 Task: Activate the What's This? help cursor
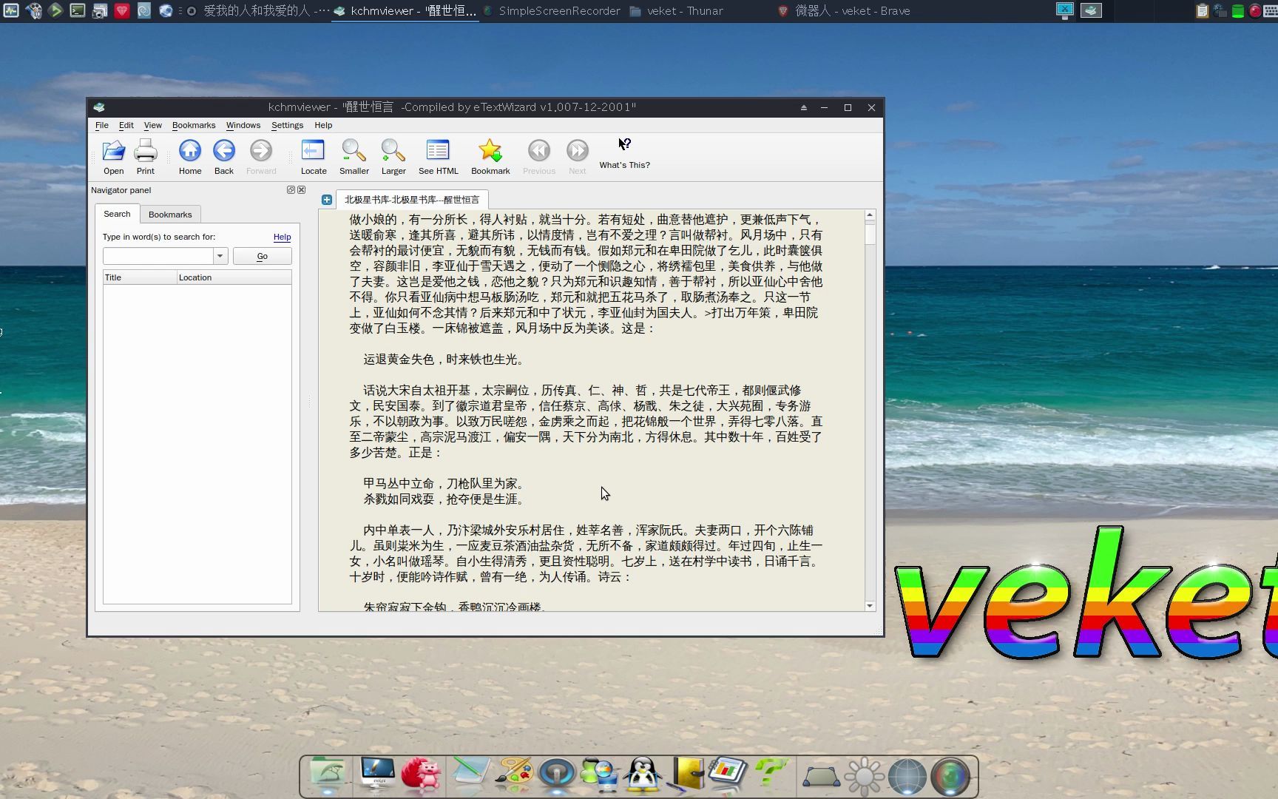click(x=625, y=153)
